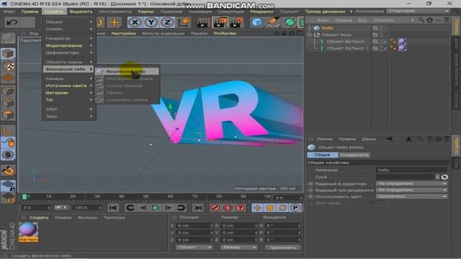Viewport: 461px width, 259px height.
Task: Click the green generator object icon
Action: (290, 22)
